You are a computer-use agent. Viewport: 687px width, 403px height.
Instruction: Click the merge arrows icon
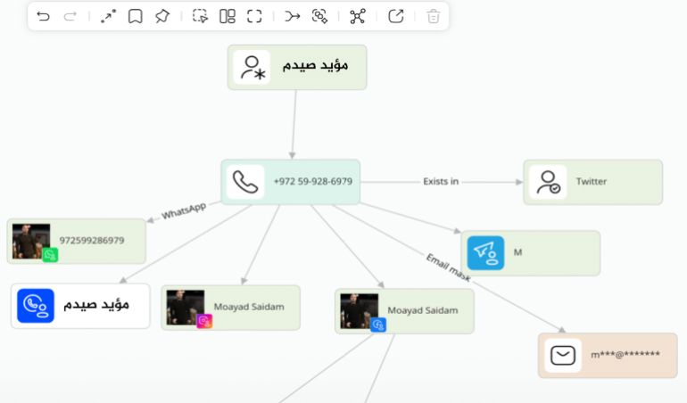coord(293,16)
